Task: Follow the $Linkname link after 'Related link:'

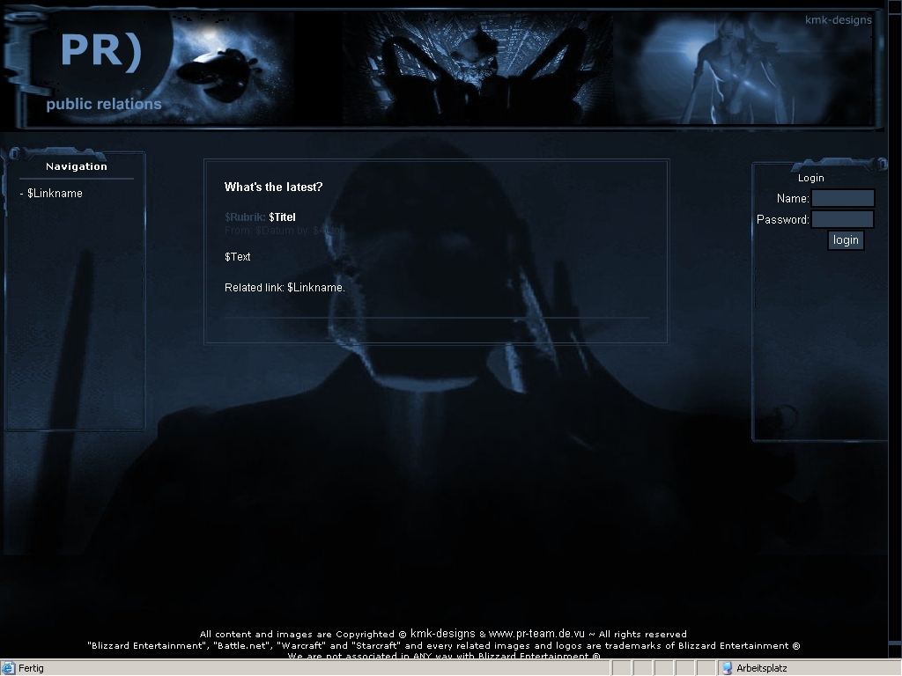Action: (316, 288)
